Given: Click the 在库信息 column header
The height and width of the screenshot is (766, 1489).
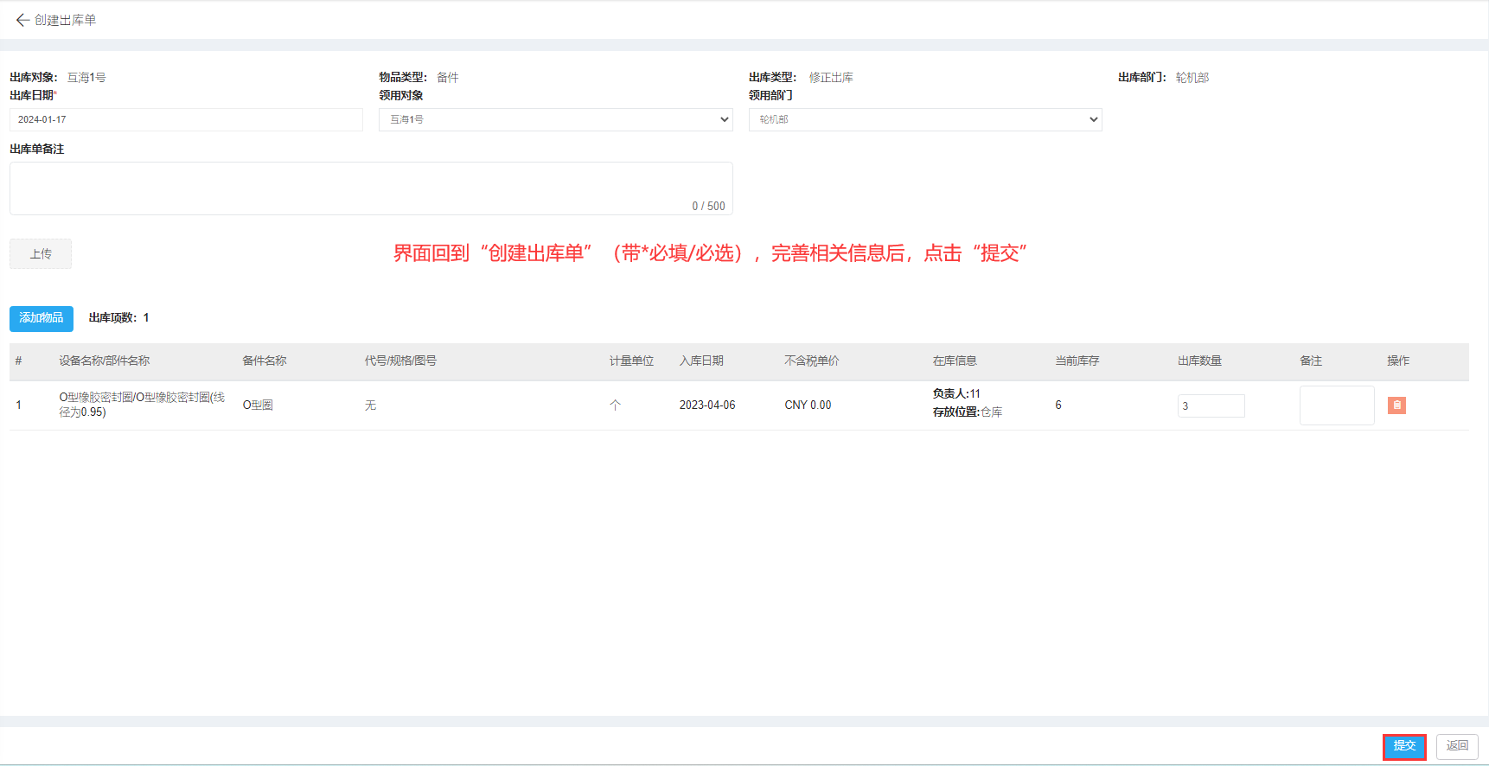Looking at the screenshot, I should (x=955, y=361).
